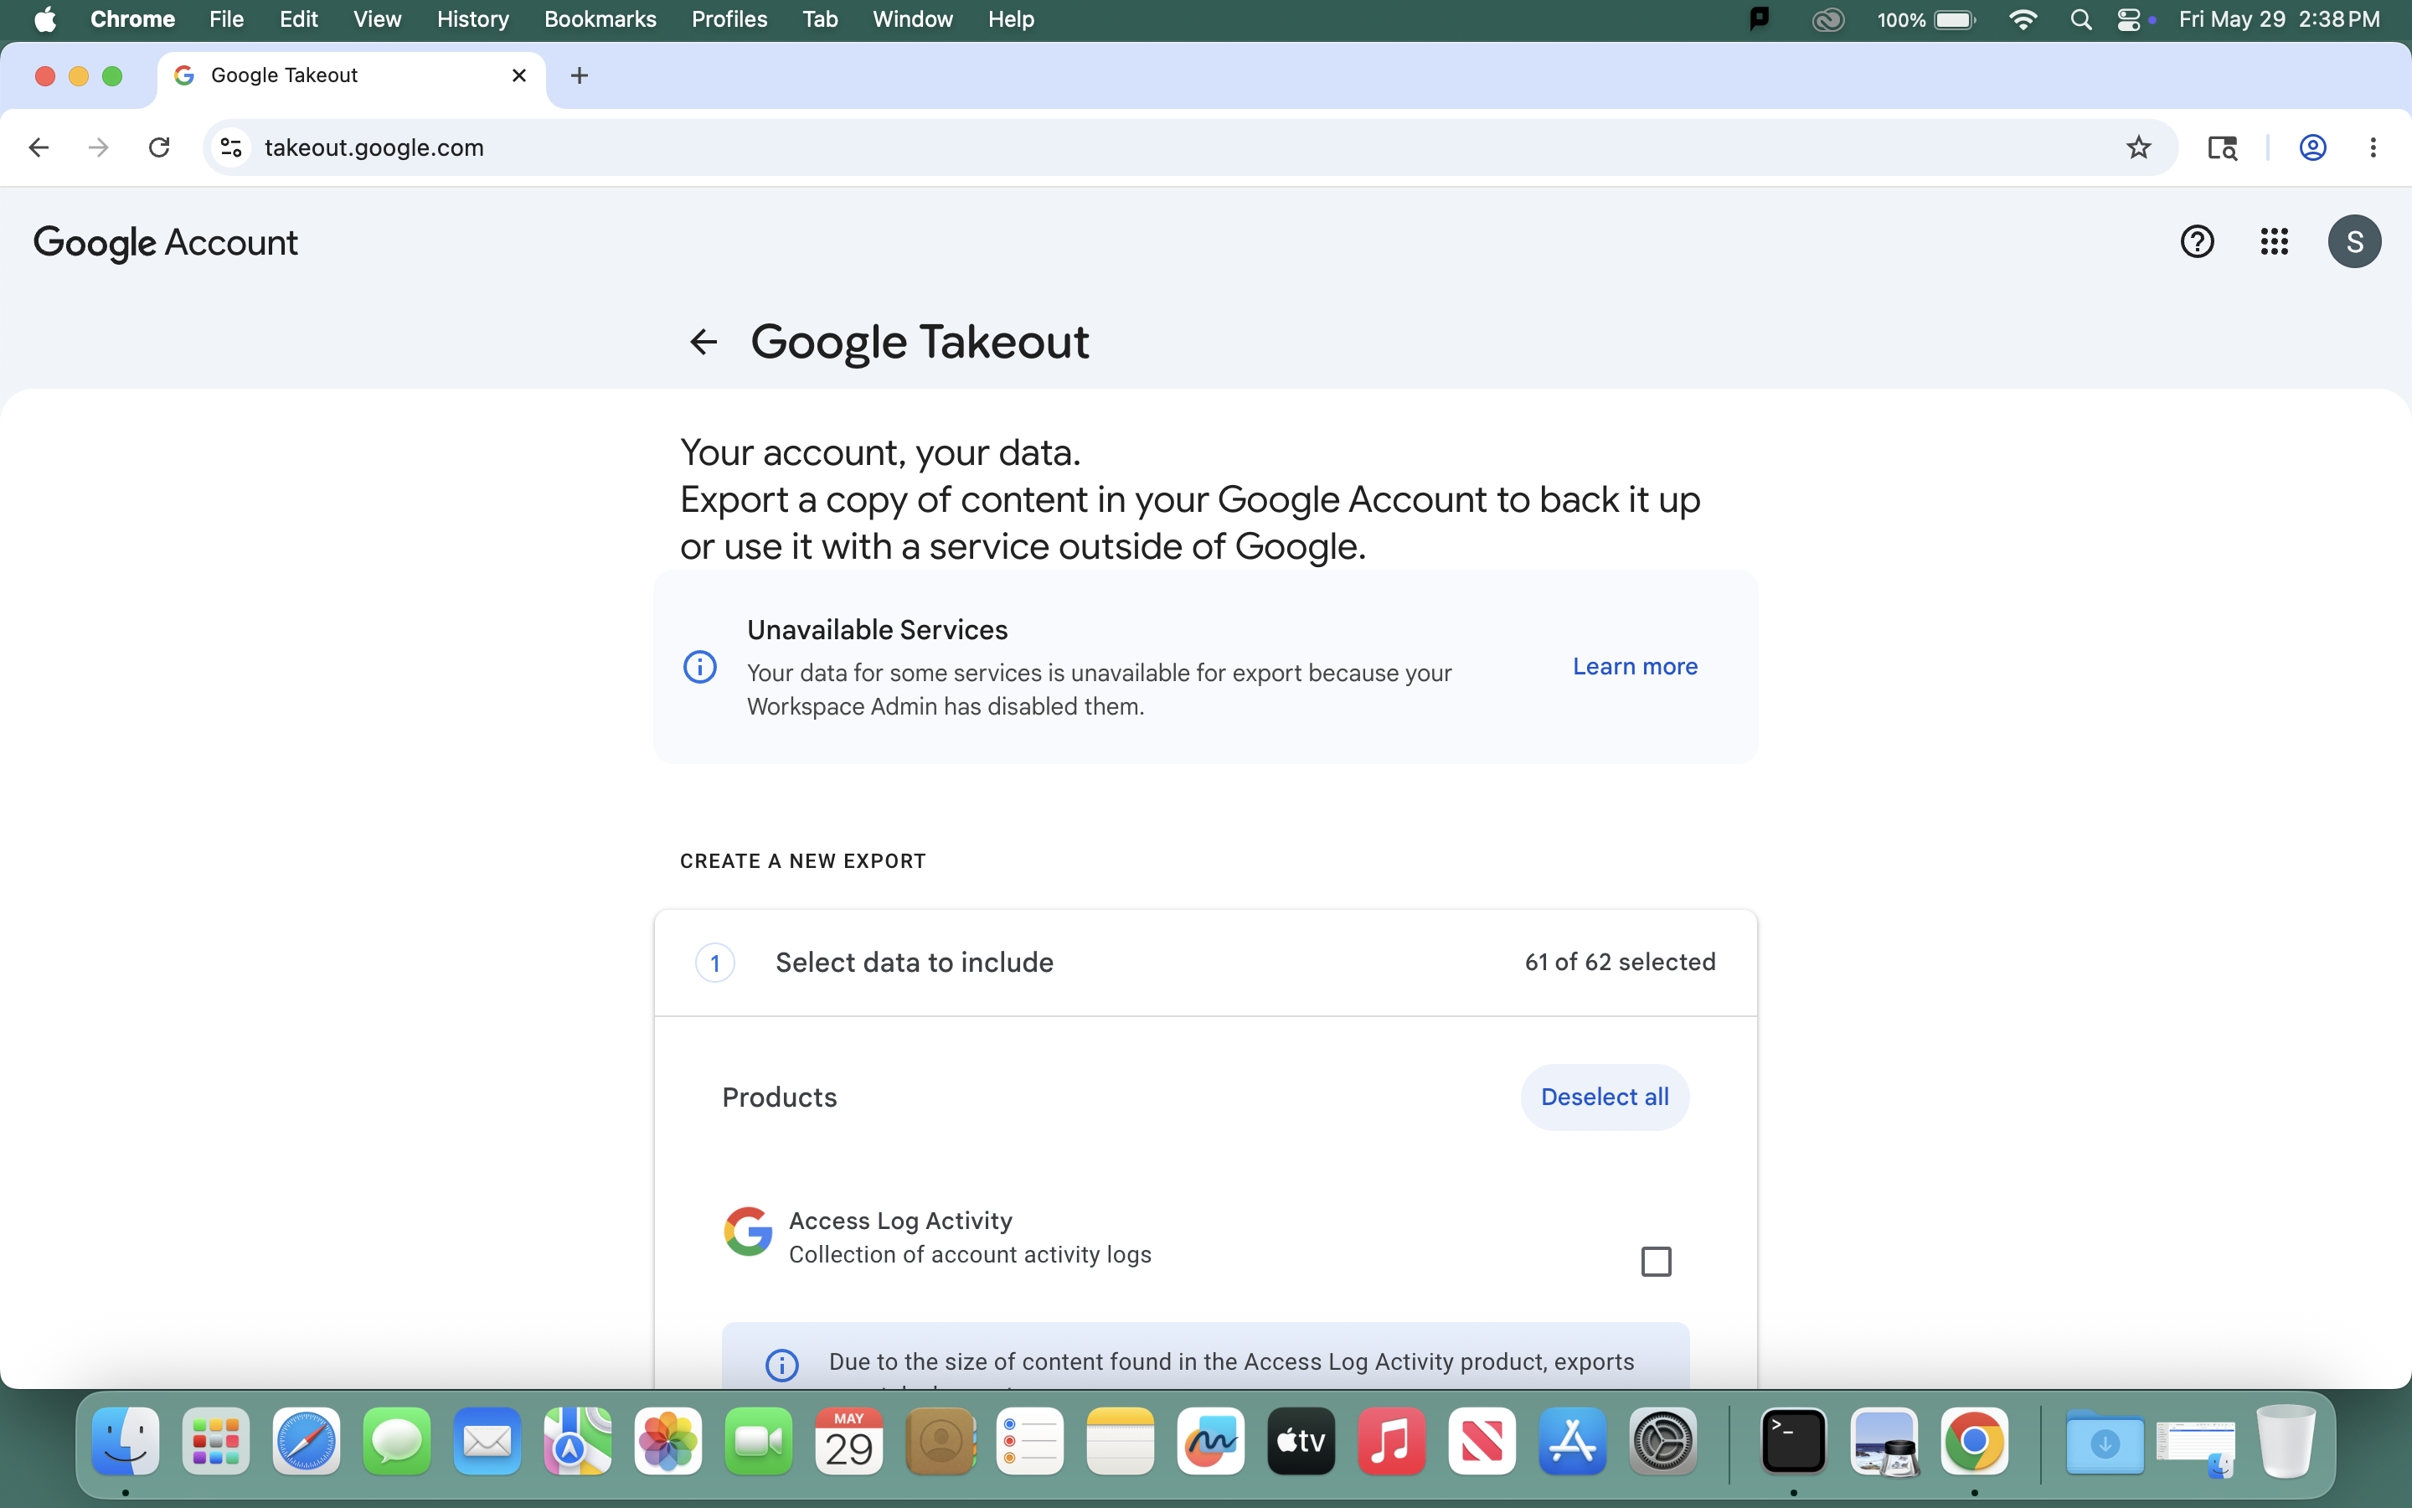Open Control Center in menu bar

(2129, 19)
